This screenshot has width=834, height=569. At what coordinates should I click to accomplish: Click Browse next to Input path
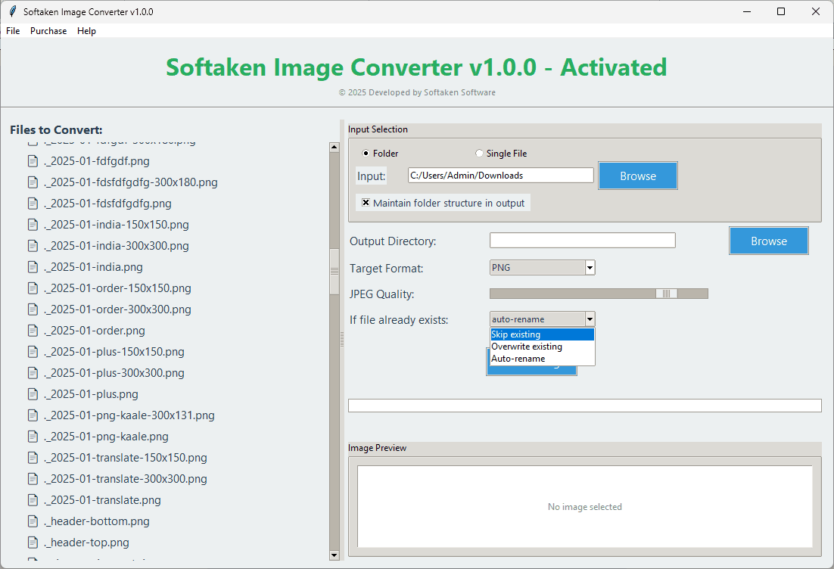tap(638, 176)
